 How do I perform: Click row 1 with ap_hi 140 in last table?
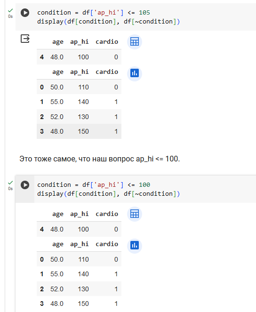point(79,274)
